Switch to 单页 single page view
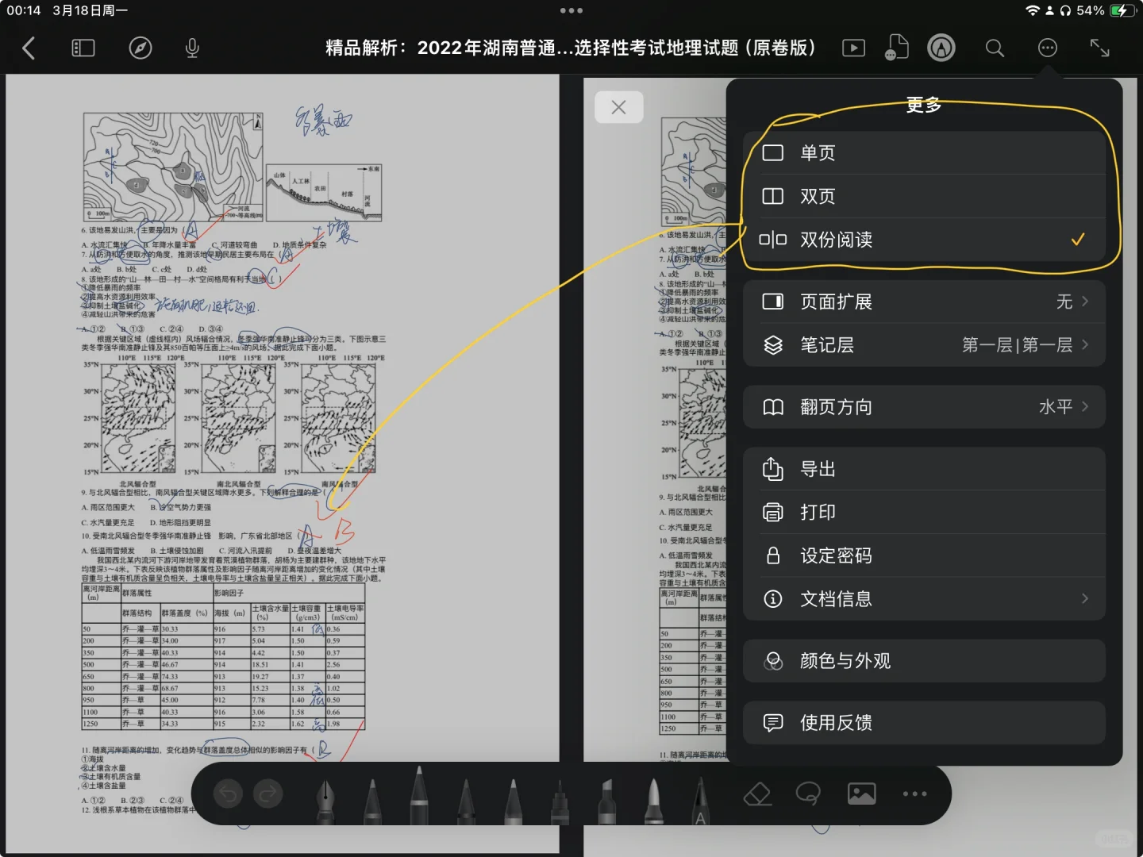This screenshot has height=857, width=1143. click(924, 152)
